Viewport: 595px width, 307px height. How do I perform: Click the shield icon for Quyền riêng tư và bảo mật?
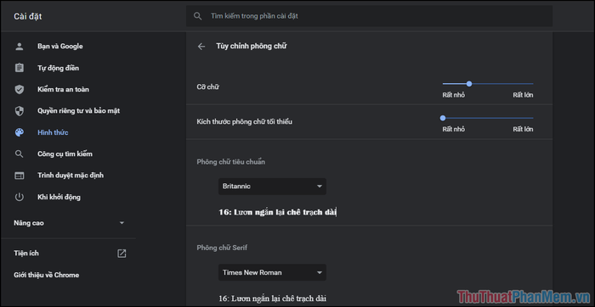point(19,111)
